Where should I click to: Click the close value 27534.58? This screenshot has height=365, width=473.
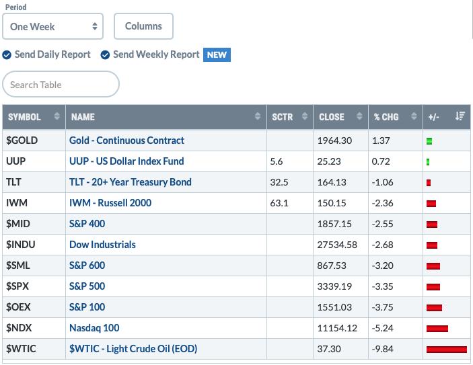coord(337,245)
